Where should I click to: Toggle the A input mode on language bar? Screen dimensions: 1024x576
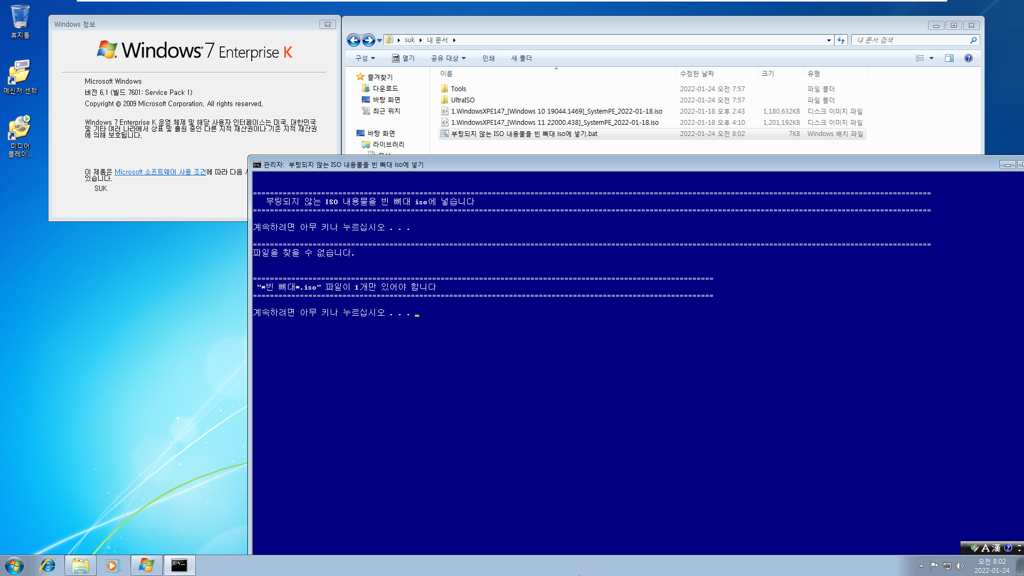click(x=985, y=548)
